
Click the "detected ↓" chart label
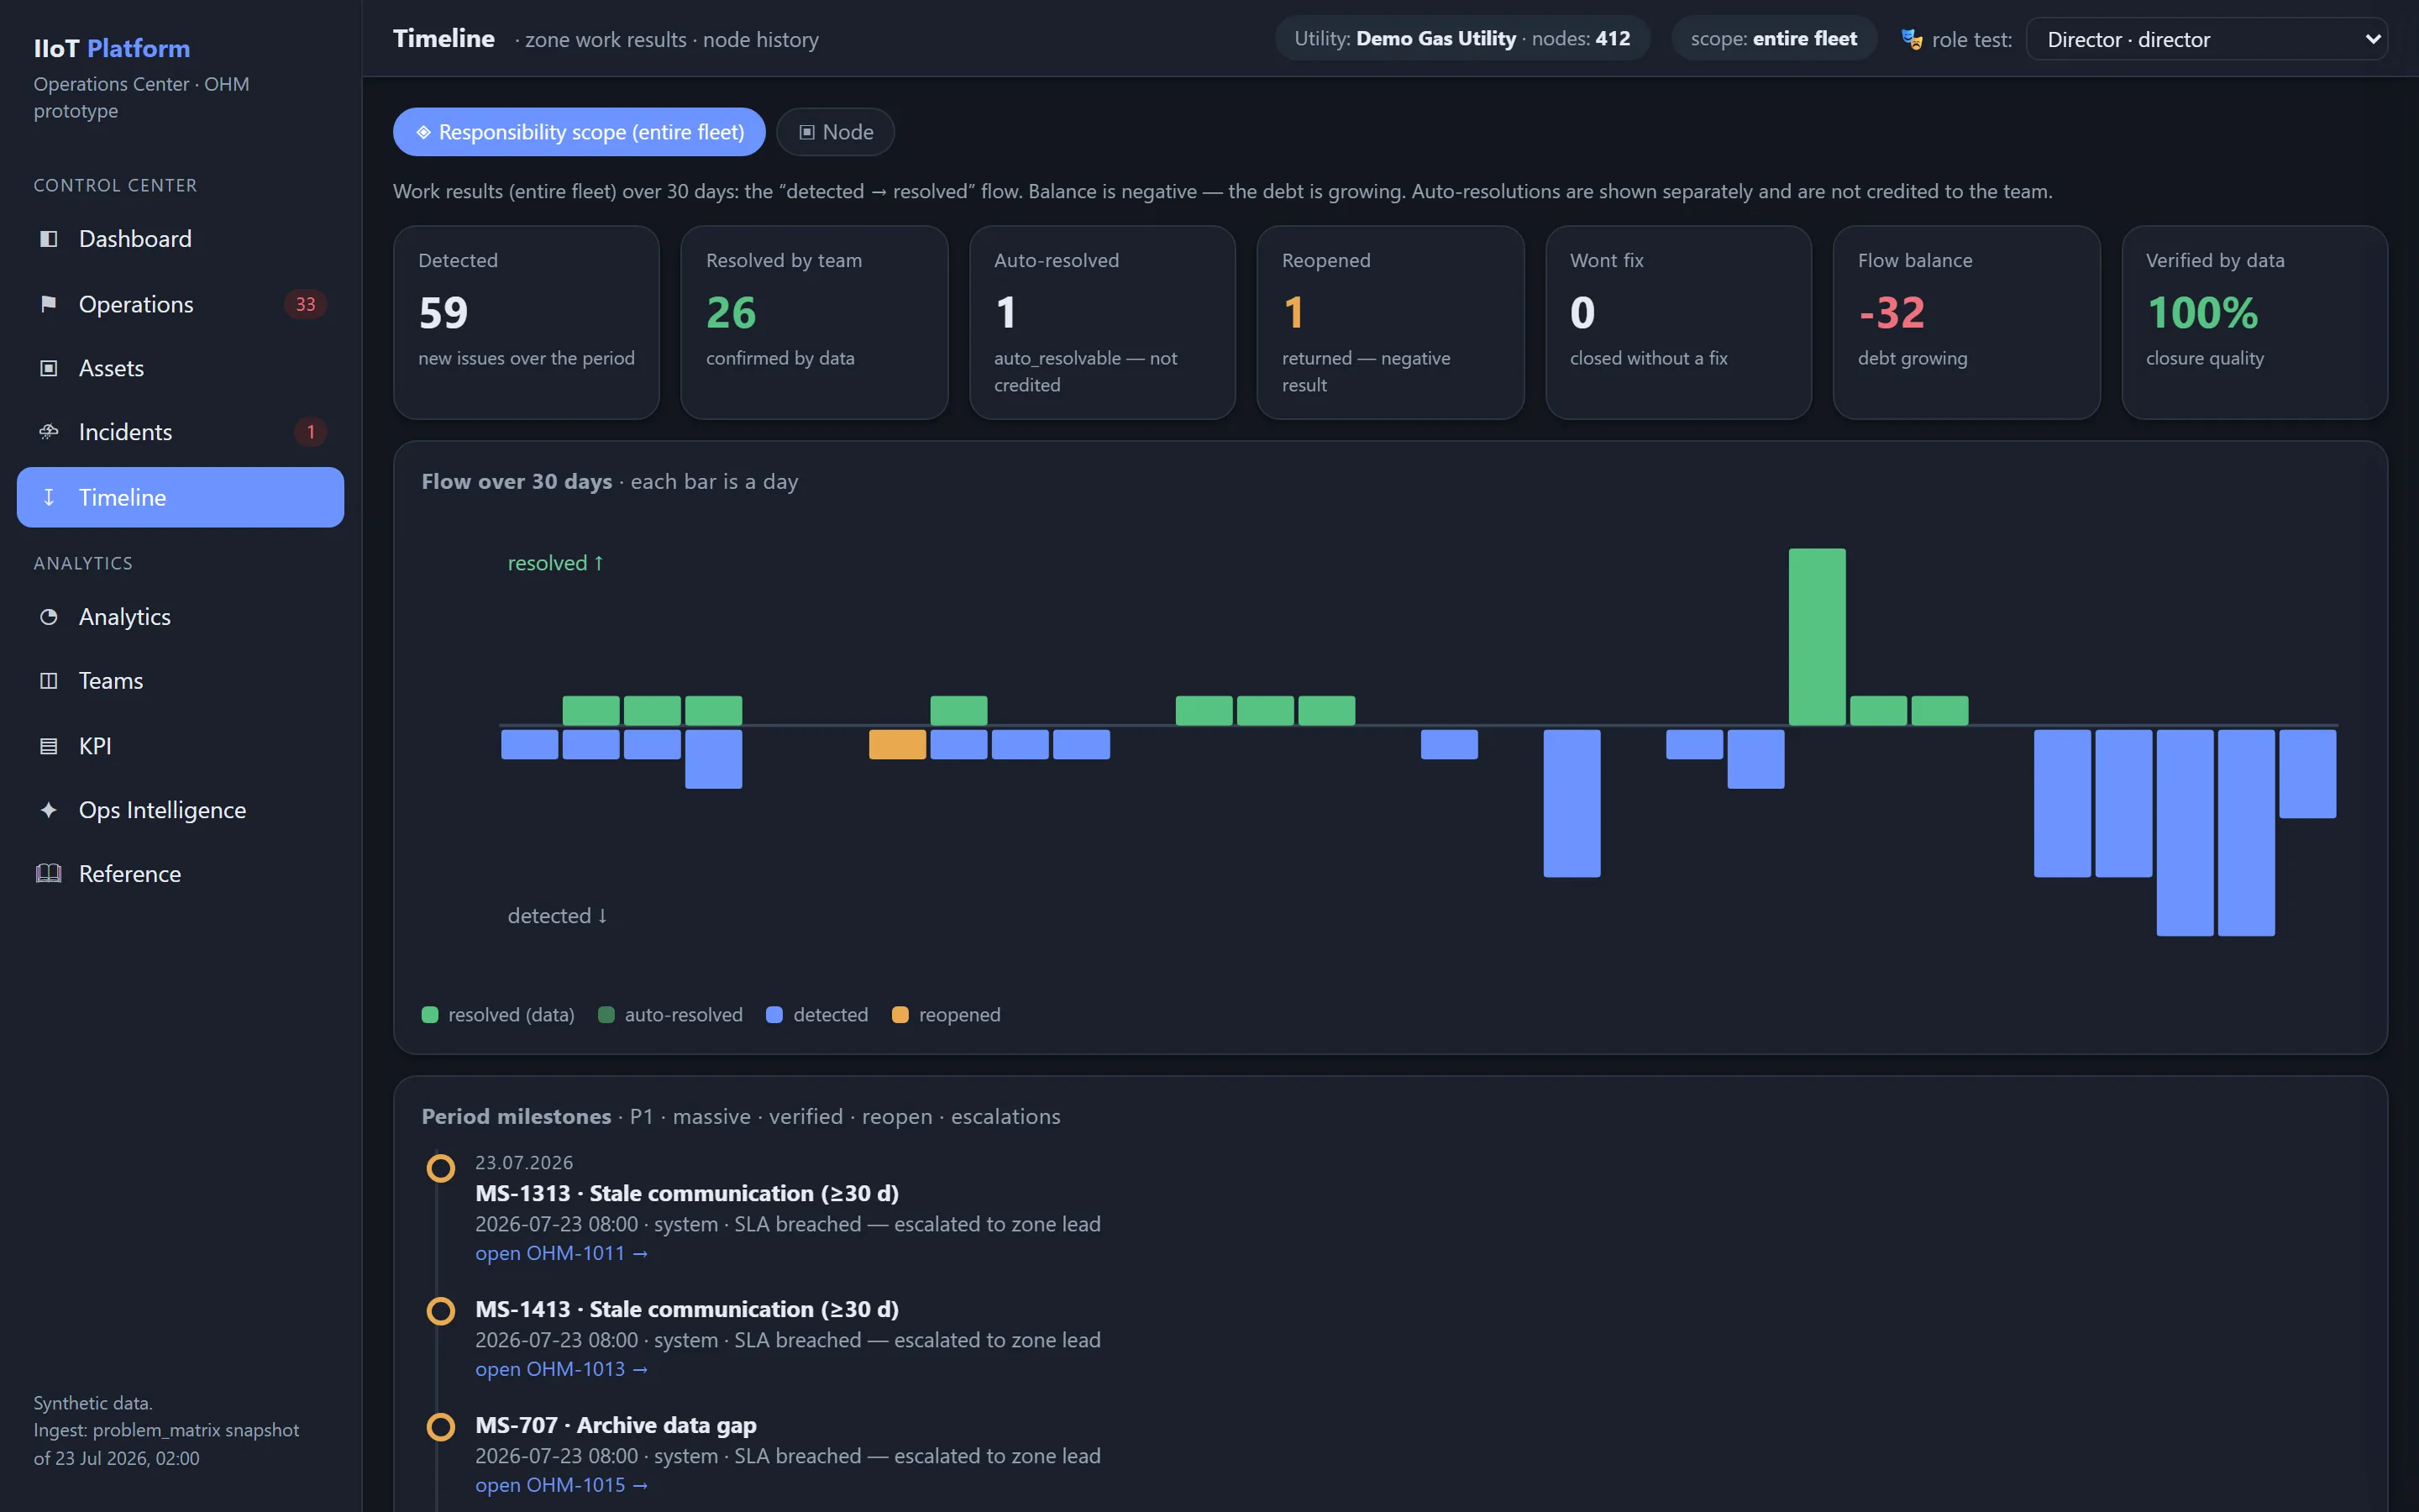[558, 916]
